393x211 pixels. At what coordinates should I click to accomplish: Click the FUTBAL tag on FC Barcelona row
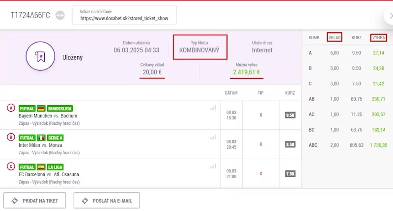27,167
